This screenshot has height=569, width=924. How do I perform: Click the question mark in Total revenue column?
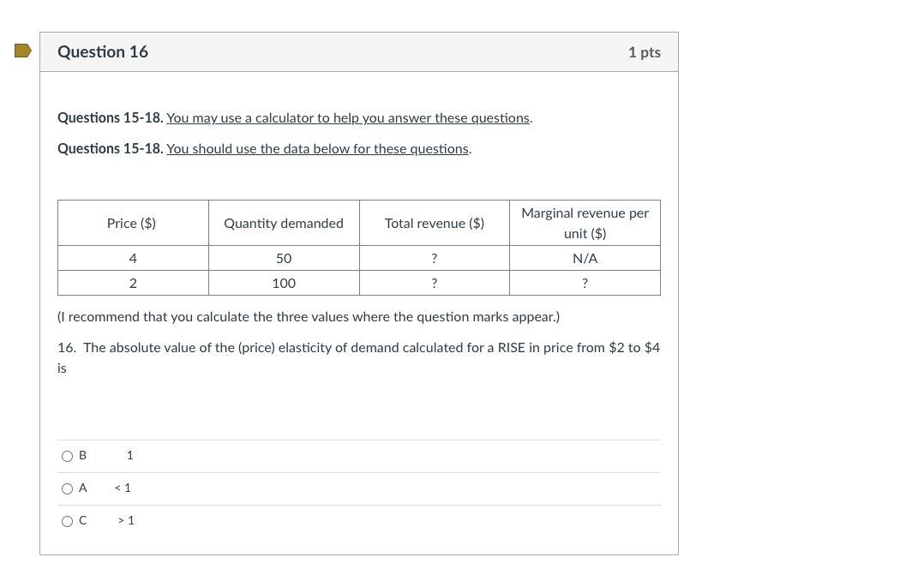434,258
